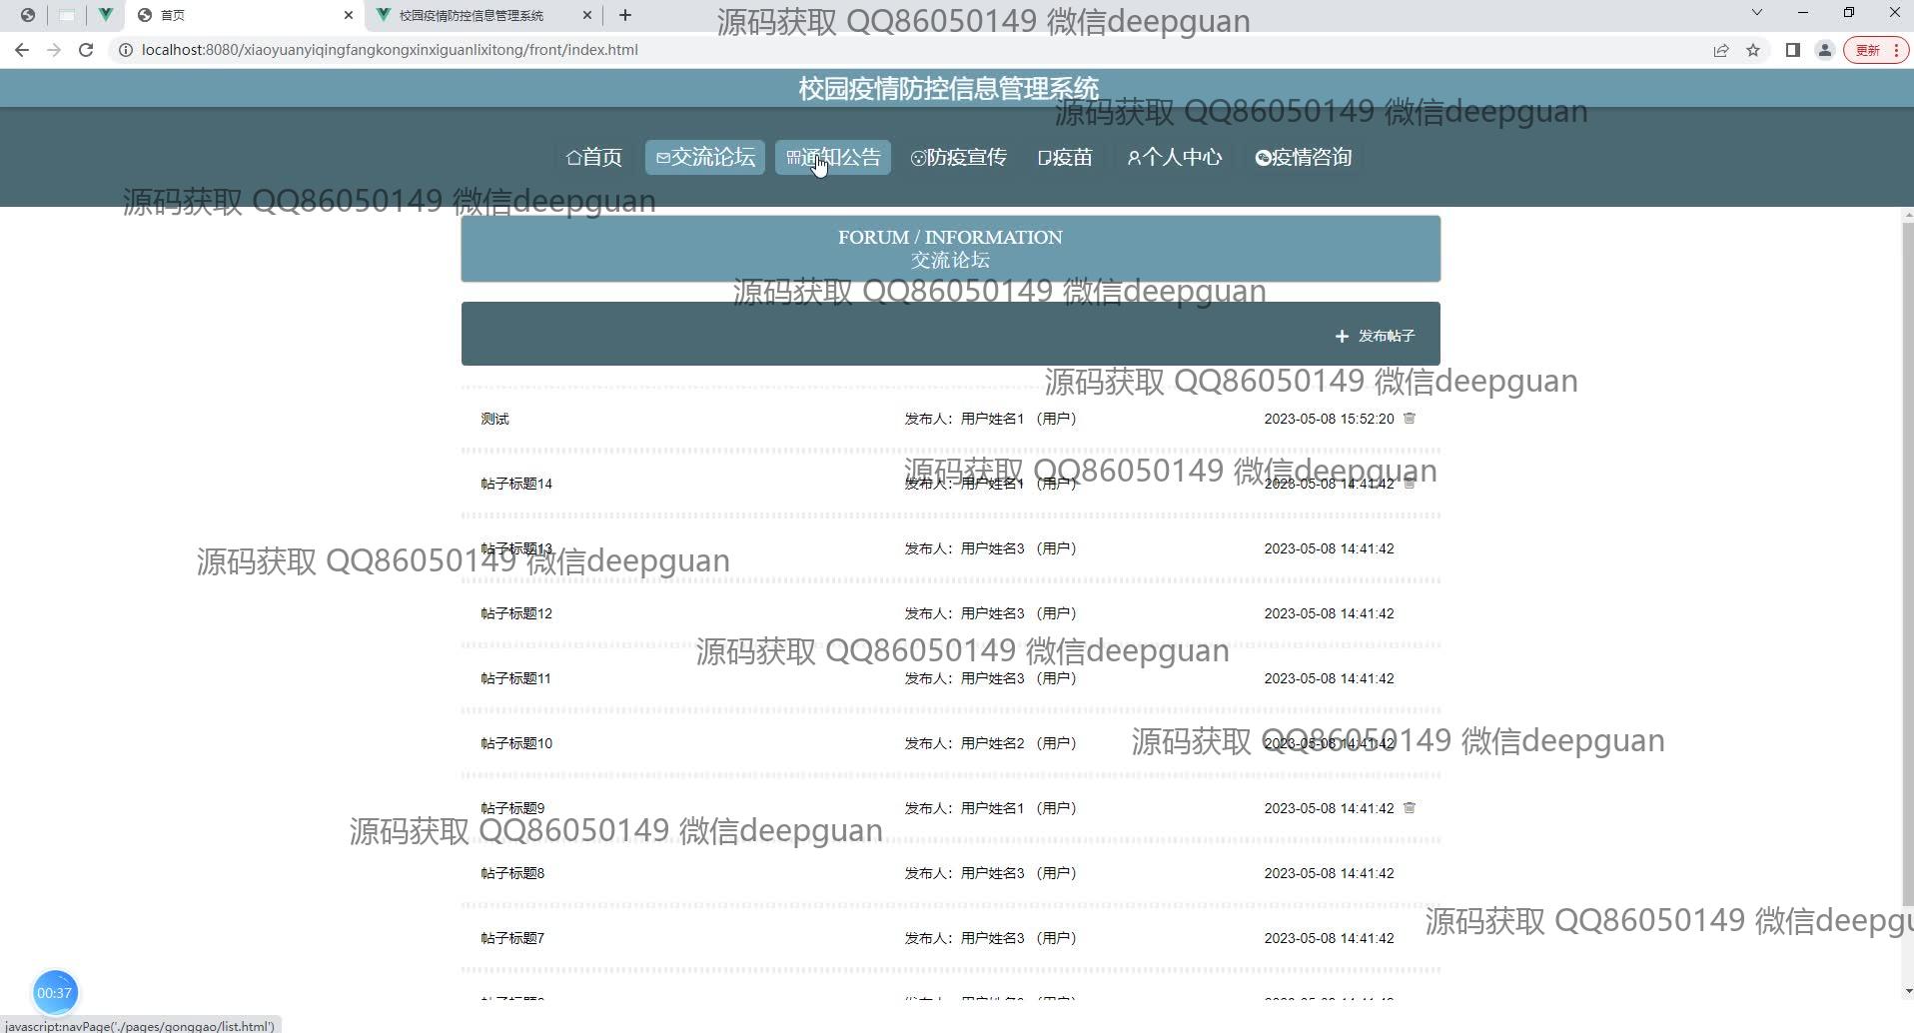
Task: Bookmark this page with star icon
Action: pyautogui.click(x=1753, y=50)
